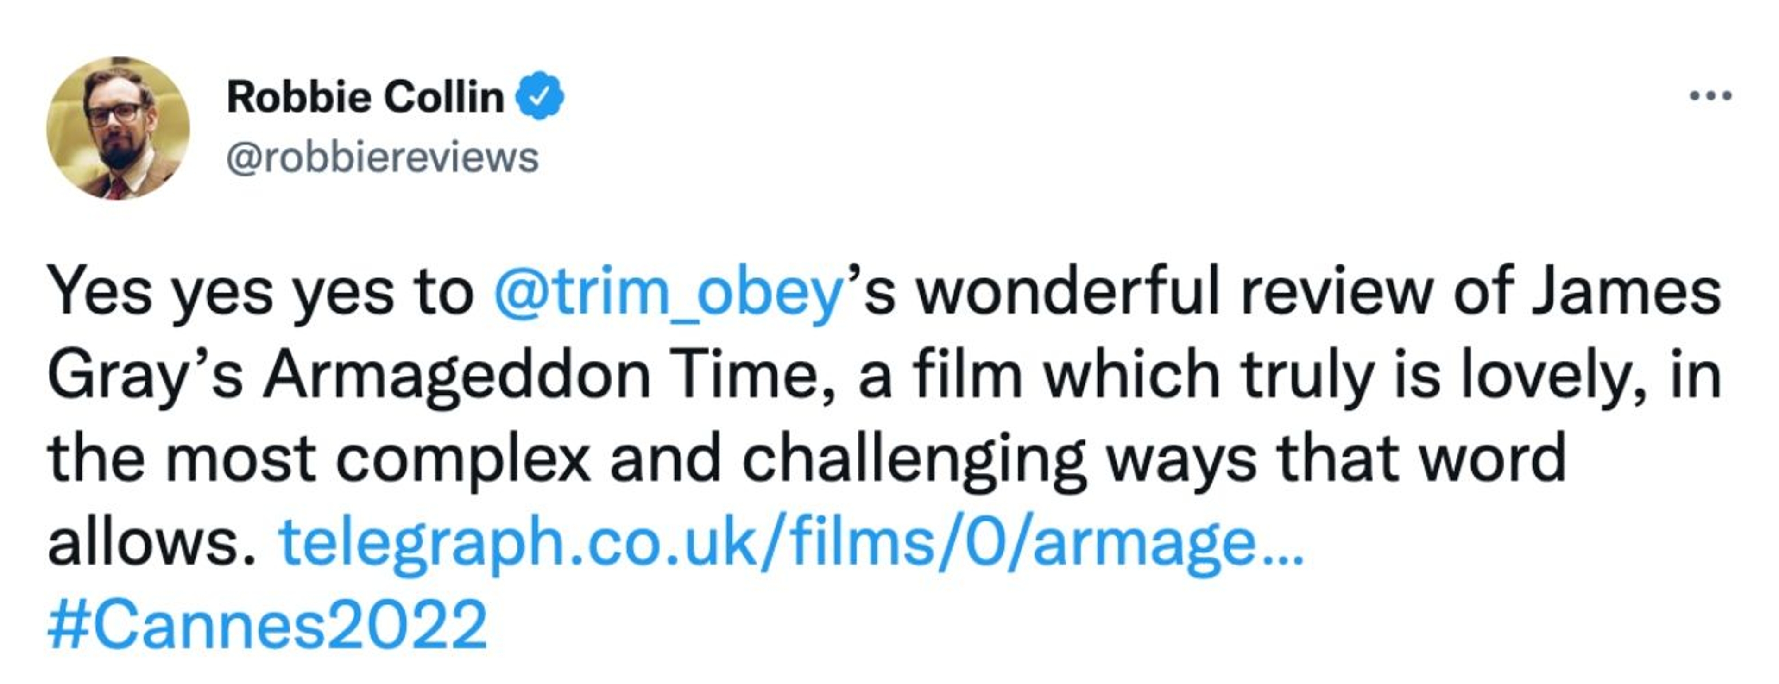Open the @robbiereviews handle
Viewport: 1779px width, 684px height.
click(382, 158)
